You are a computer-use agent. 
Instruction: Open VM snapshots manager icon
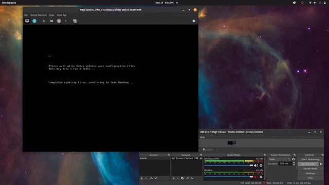pos(75,21)
